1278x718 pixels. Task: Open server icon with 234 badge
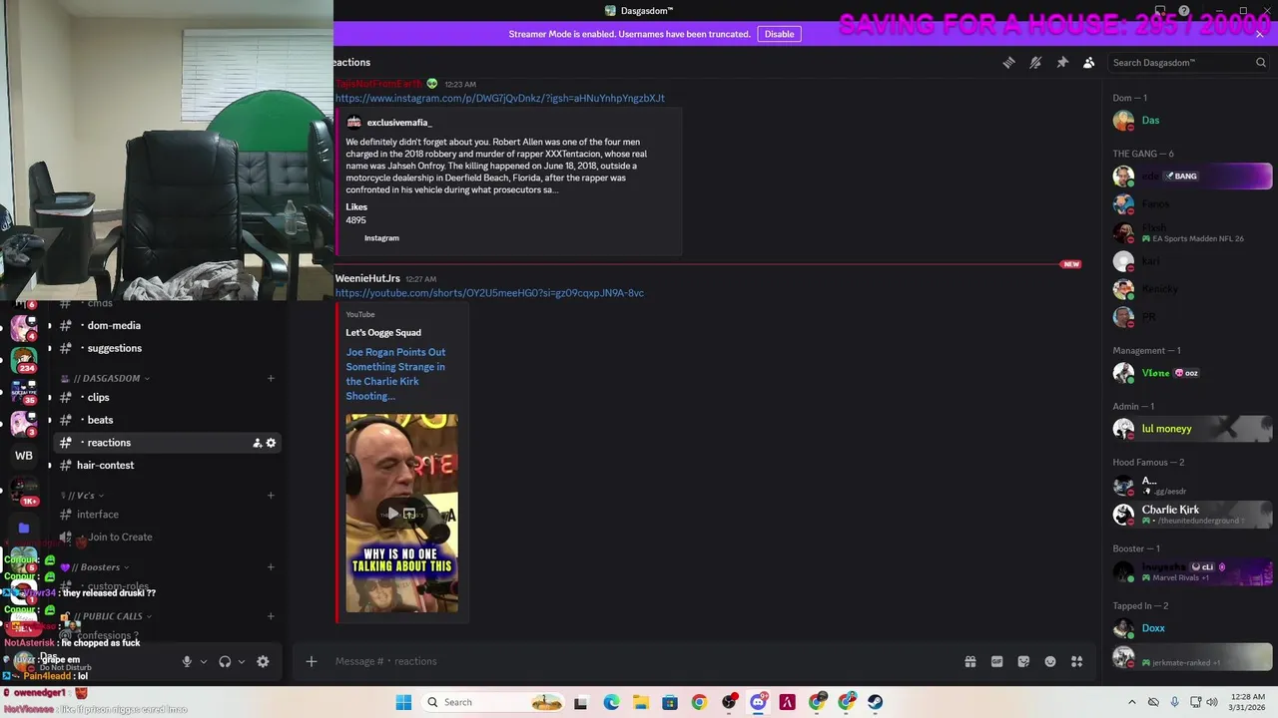tap(24, 359)
